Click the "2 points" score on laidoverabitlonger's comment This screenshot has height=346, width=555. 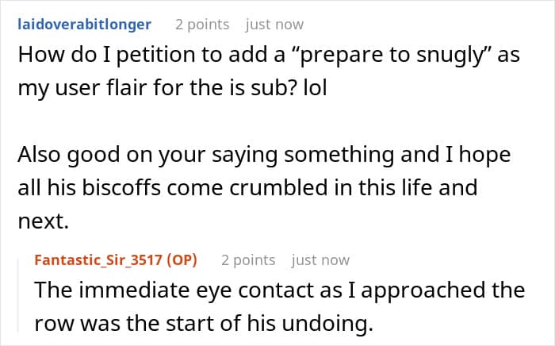click(202, 25)
